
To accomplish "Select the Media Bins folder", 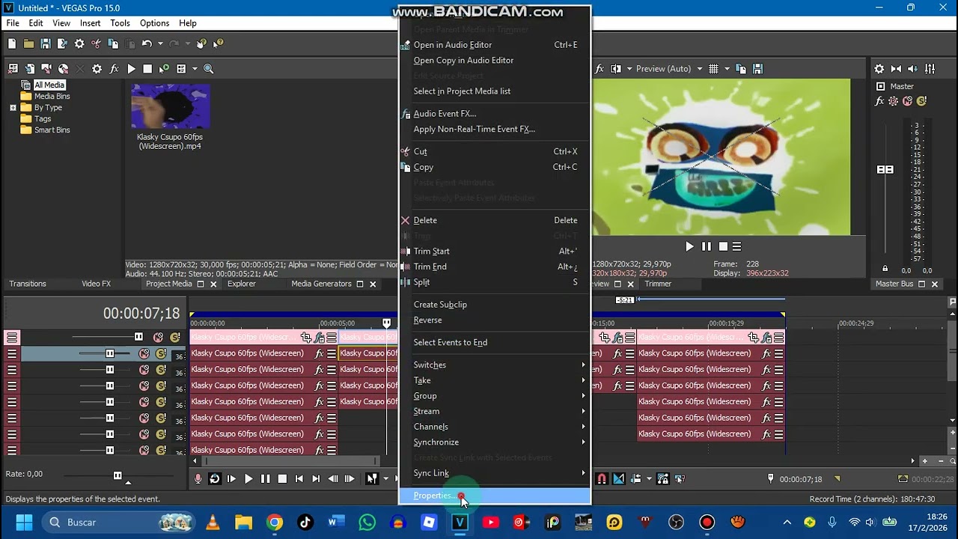I will point(52,97).
